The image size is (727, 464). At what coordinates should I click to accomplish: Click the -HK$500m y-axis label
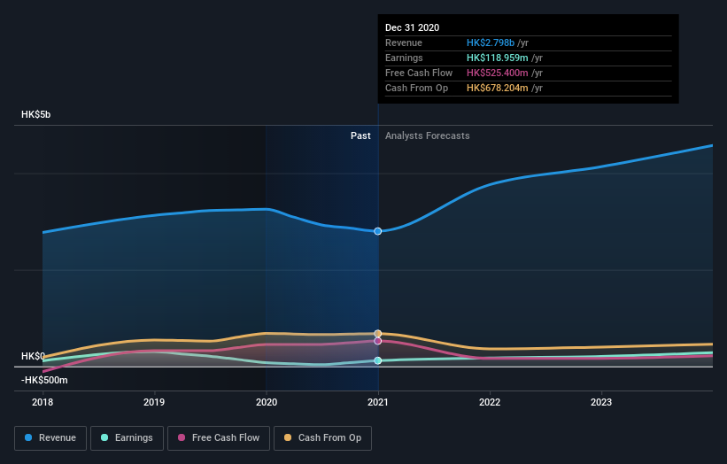point(44,380)
